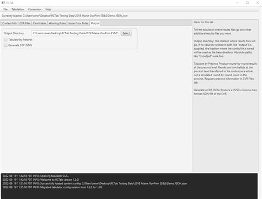Click the RCTab application icon in the title bar
Viewport: 262px width, 199px height.
[3, 3]
